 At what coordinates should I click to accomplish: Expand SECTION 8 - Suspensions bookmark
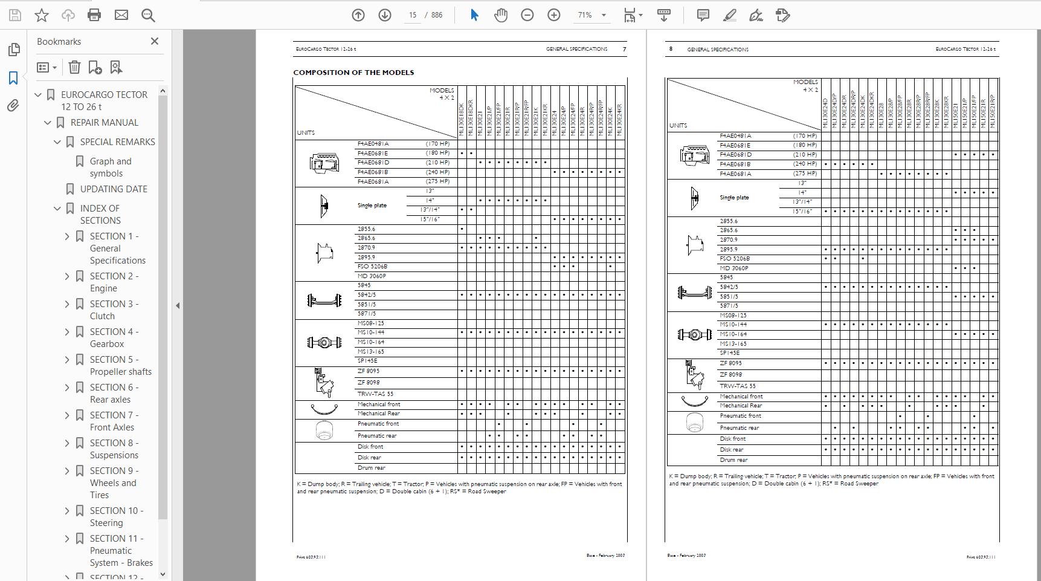(67, 443)
